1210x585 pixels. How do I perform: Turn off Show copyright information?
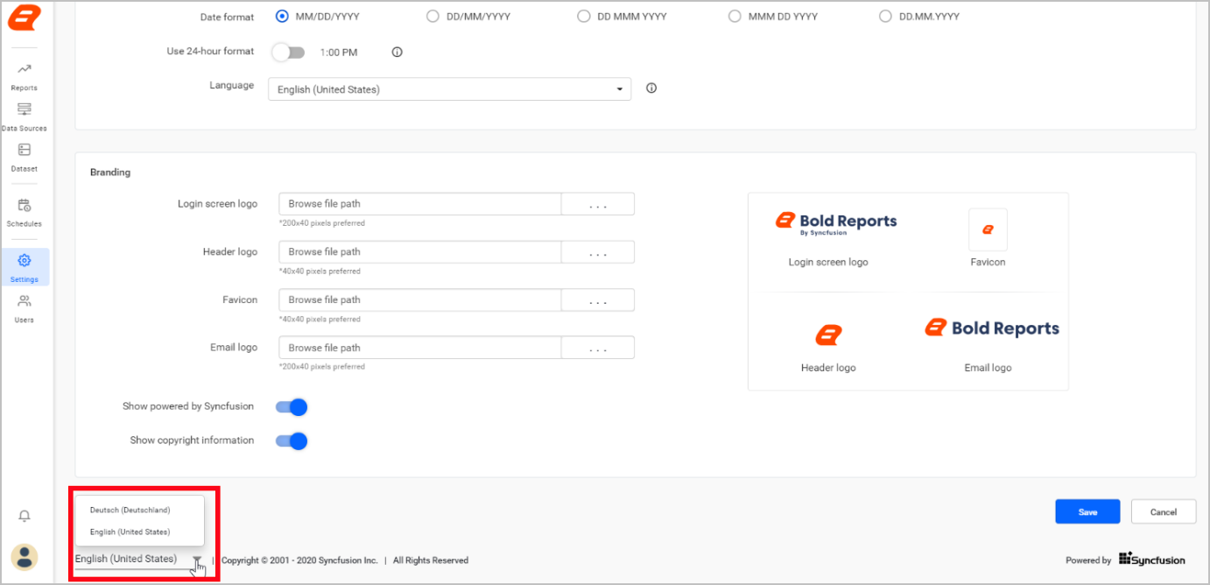292,440
